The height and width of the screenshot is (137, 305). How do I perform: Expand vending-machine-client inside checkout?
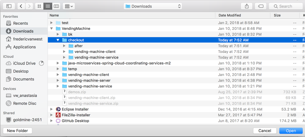point(64,52)
